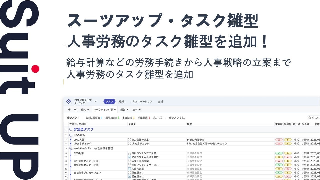The image size is (320, 180).
Task: Select the 自社集客プロモーション cell
Action: click(87, 173)
